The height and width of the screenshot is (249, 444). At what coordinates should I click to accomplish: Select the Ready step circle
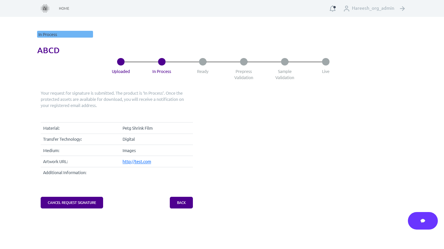click(203, 62)
